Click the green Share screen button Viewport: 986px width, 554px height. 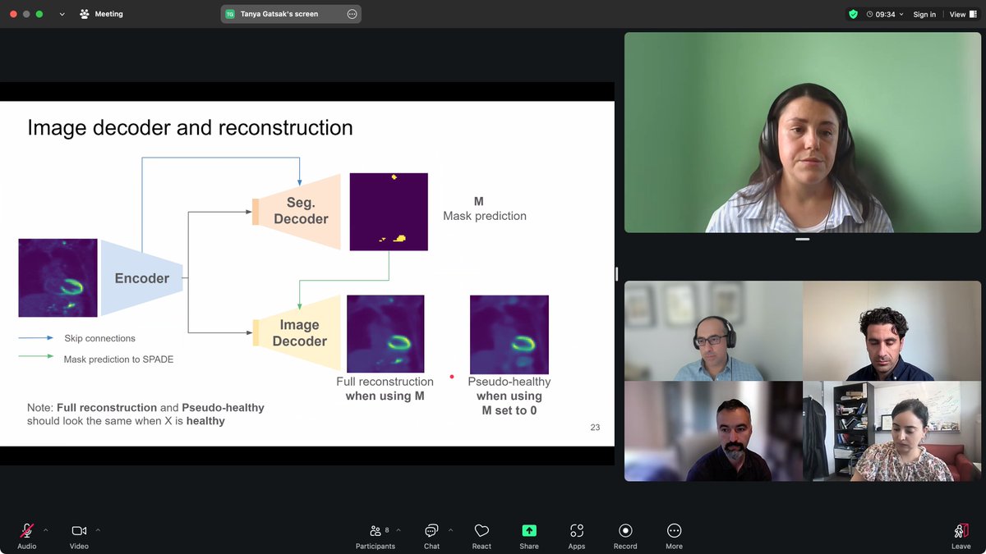point(529,536)
